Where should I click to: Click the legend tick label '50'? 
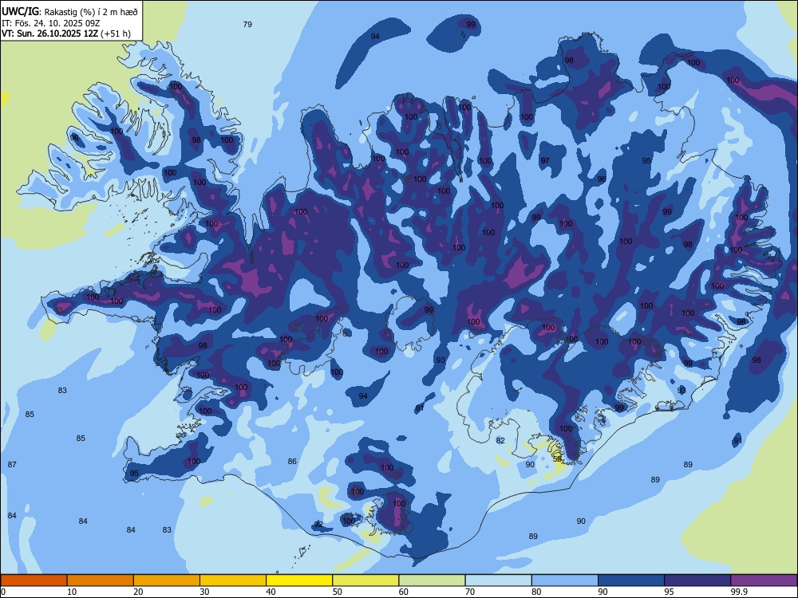[338, 592]
